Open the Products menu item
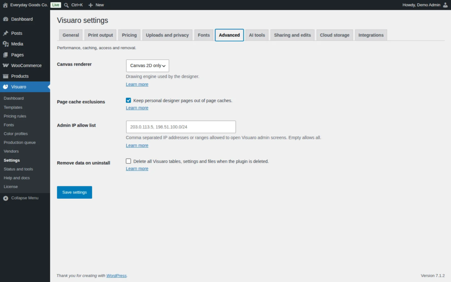 click(x=20, y=76)
